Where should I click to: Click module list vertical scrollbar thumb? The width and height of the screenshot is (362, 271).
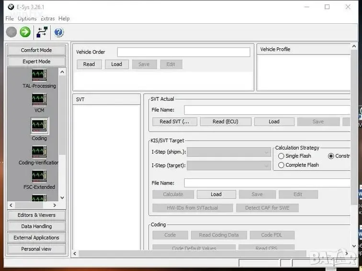[62, 115]
